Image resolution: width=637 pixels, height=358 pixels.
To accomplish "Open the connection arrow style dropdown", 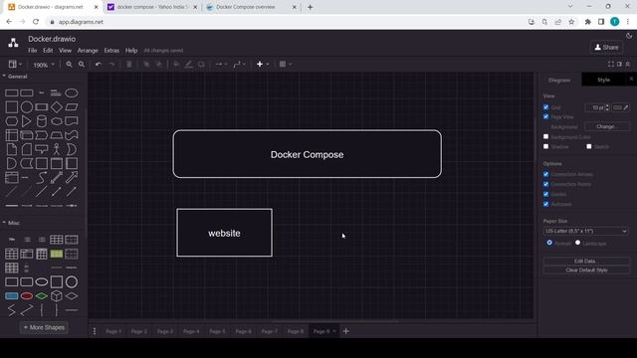I will coord(221,64).
